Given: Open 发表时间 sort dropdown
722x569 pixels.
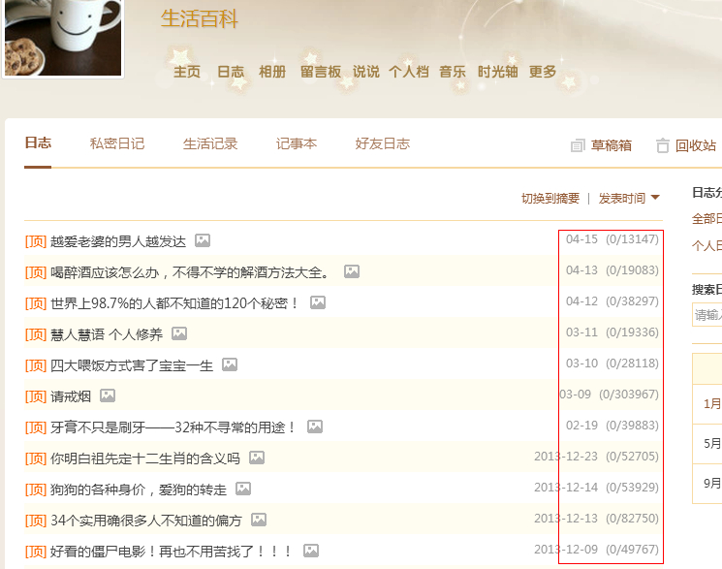Looking at the screenshot, I should click(622, 199).
